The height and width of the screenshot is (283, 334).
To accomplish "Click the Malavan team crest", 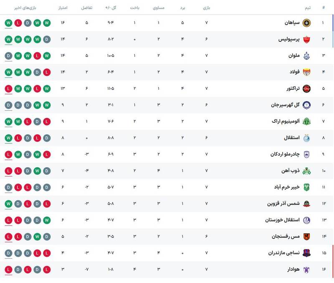I will (x=306, y=56).
